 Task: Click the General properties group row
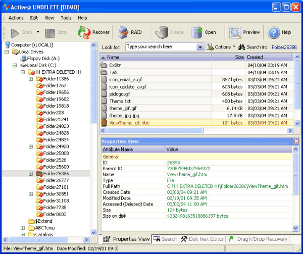[x=197, y=157]
